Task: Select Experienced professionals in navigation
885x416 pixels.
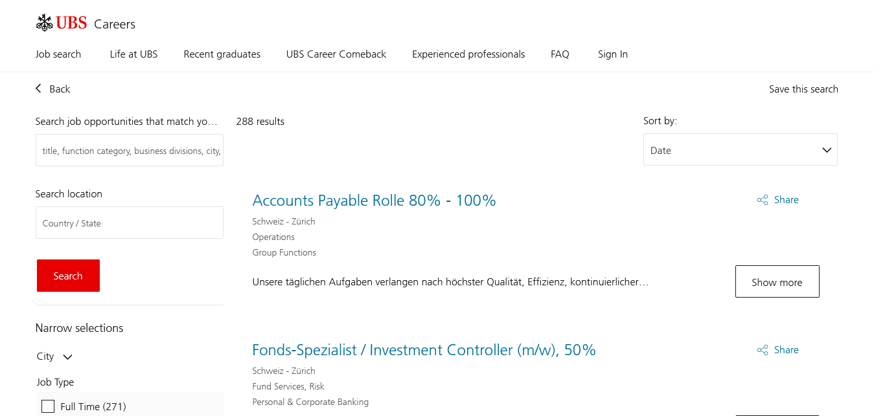Action: coord(468,54)
